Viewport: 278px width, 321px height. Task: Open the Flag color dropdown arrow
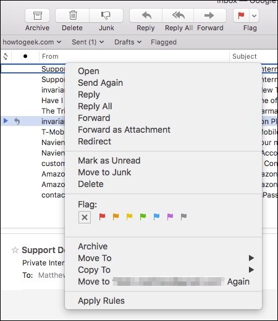tap(254, 15)
